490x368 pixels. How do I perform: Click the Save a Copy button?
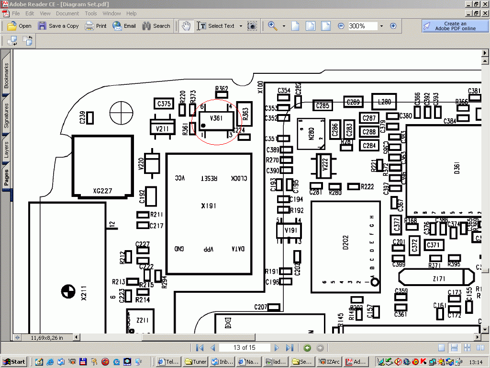58,26
